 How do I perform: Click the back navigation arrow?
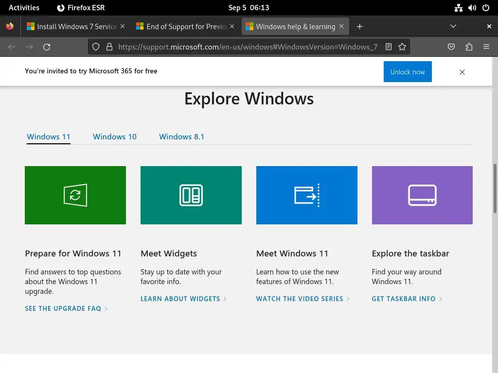pos(12,47)
